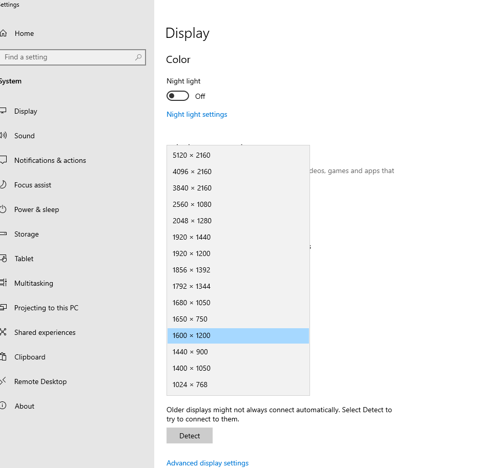The image size is (496, 468).
Task: Pick 1400 × 1050 from the list
Action: click(x=238, y=369)
